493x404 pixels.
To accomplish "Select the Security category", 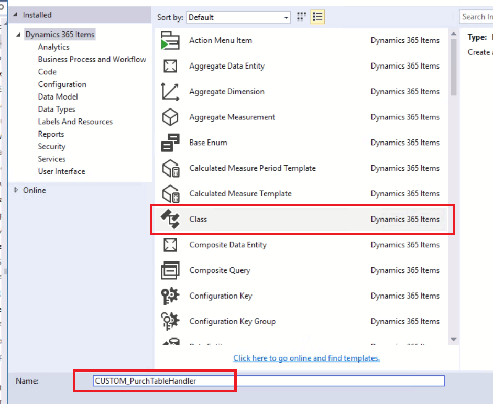I will tap(51, 147).
